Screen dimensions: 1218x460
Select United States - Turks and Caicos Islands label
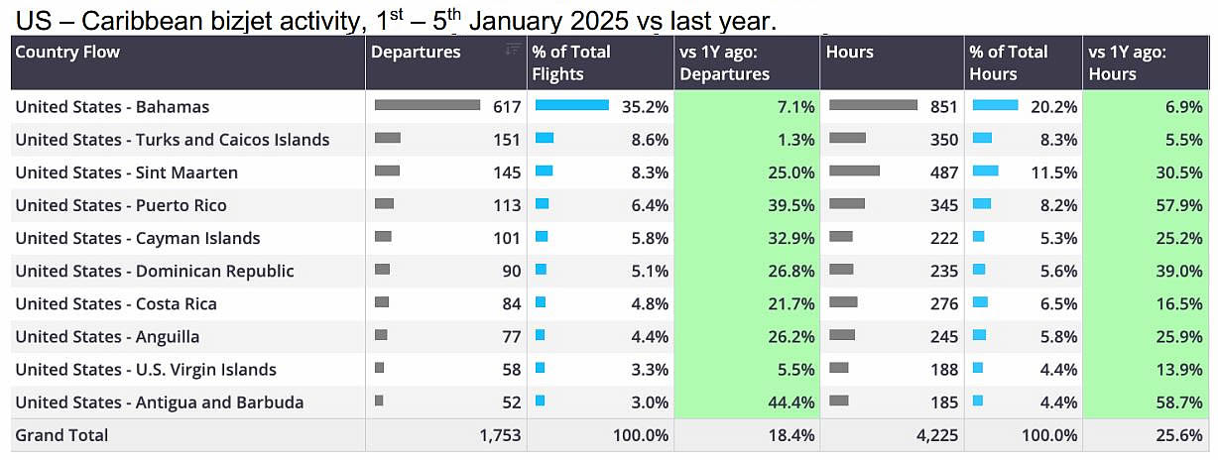tap(173, 140)
